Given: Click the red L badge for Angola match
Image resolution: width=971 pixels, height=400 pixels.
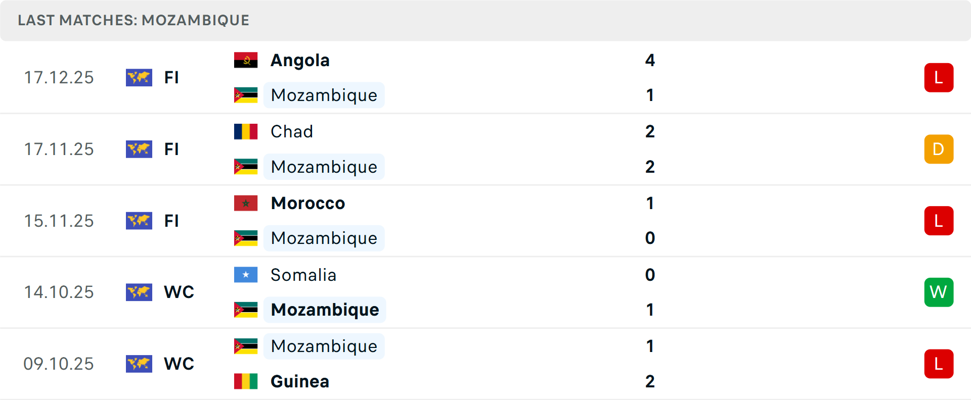Looking at the screenshot, I should (x=939, y=78).
